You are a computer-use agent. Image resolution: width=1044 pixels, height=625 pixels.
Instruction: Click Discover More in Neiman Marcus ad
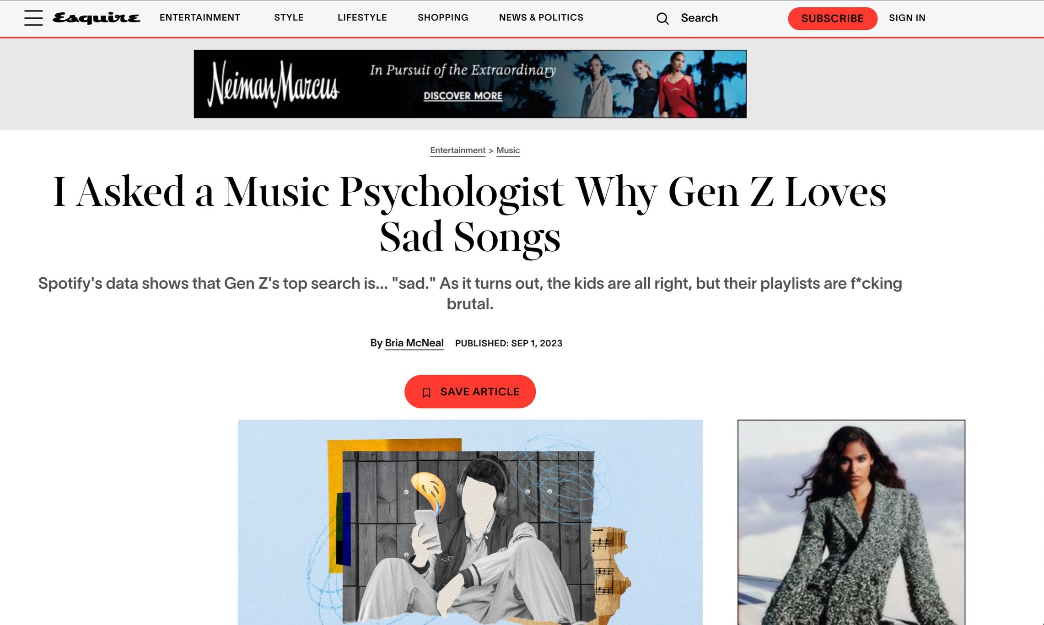463,96
